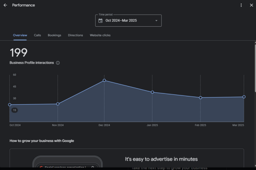This screenshot has width=256, height=170.
Task: Click the It's easy to advertise in minutes text
Action: click(161, 159)
